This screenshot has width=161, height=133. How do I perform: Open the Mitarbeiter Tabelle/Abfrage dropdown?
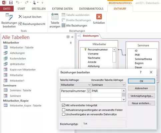89,85
